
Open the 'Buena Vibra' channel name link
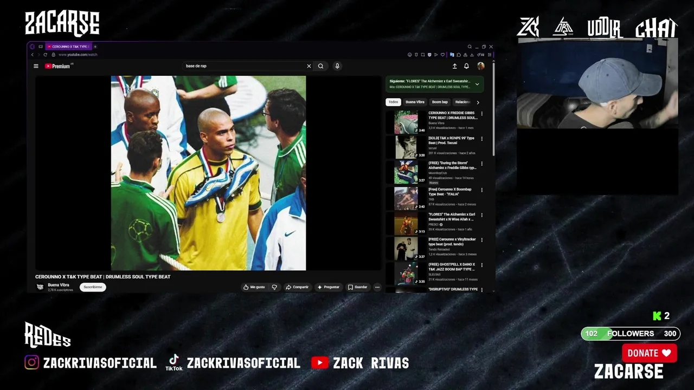click(59, 285)
